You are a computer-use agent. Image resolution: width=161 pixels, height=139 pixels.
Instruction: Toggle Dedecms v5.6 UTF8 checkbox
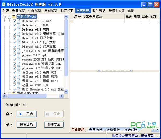[x=15, y=30]
